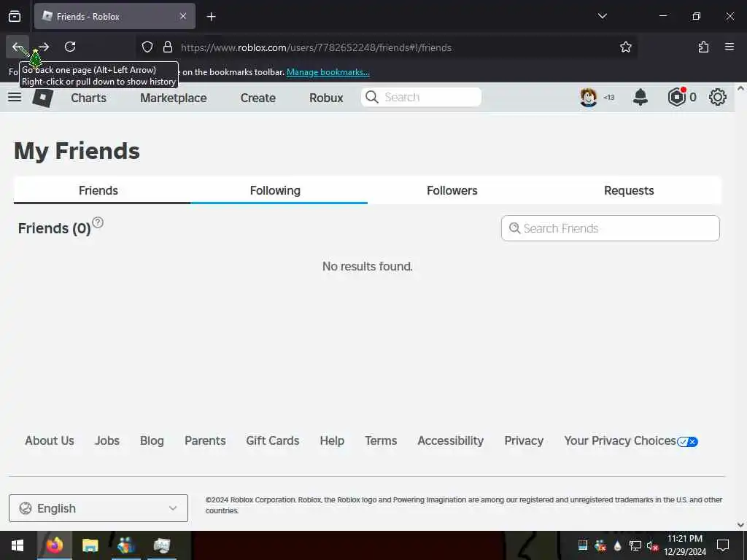
Task: Open Roblox notifications bell
Action: [x=640, y=98]
